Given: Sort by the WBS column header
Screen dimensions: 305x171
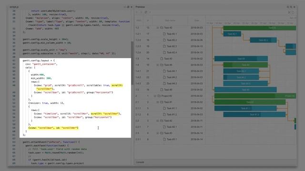Looking at the screenshot, I should coord(139,20).
